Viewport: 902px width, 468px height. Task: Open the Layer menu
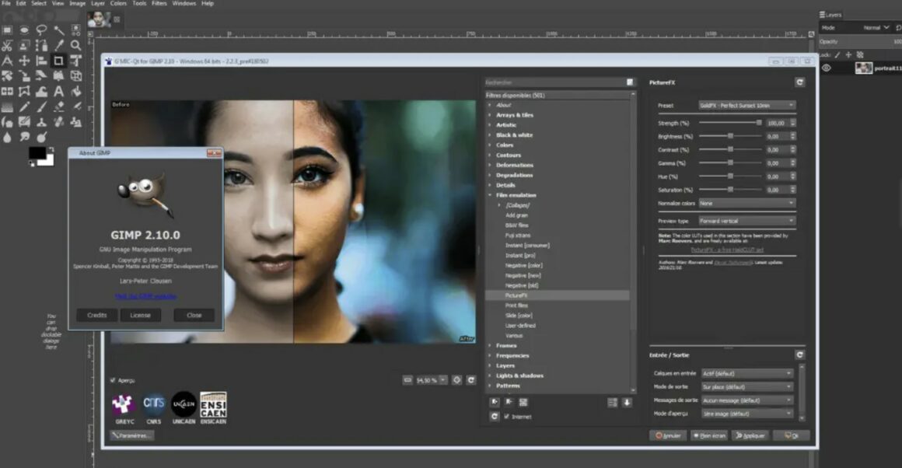(98, 3)
